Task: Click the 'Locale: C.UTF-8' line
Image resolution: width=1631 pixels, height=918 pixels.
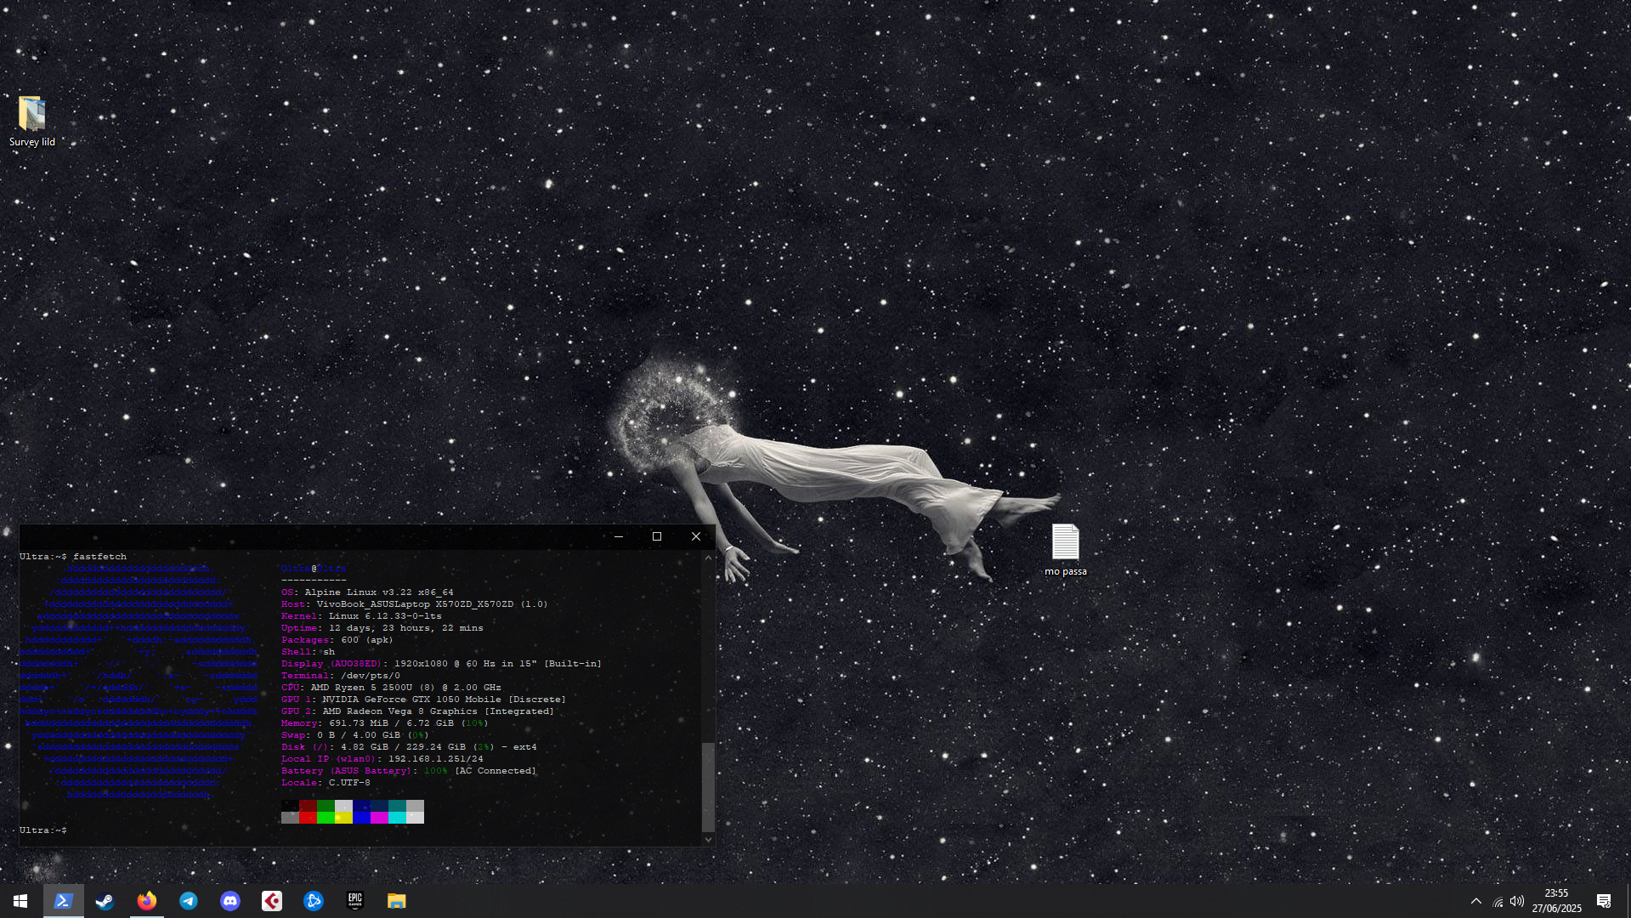Action: 326,783
